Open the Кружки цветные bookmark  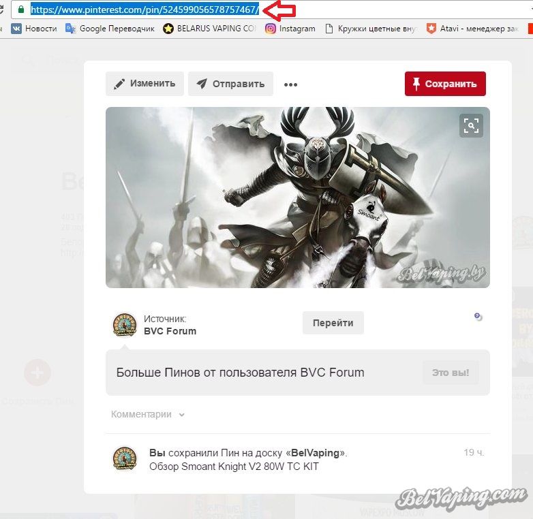[x=371, y=29]
